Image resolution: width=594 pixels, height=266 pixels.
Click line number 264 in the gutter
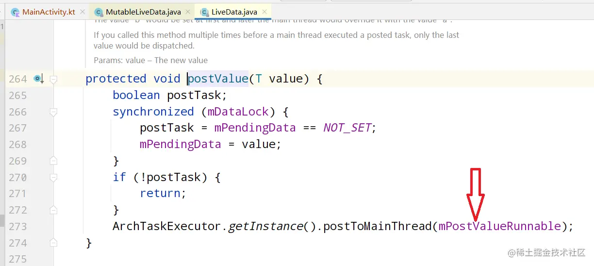(x=18, y=79)
